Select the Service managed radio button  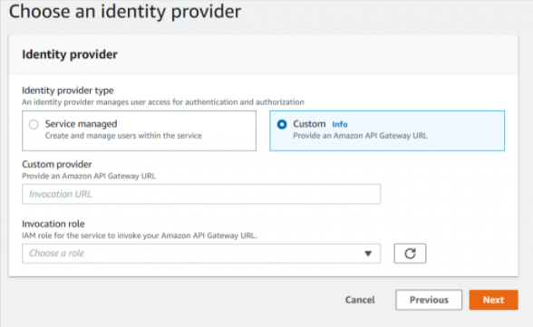pyautogui.click(x=34, y=124)
